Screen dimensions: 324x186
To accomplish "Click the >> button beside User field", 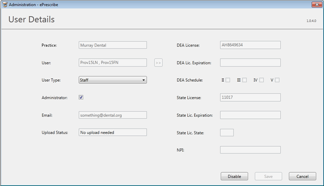I will point(158,63).
